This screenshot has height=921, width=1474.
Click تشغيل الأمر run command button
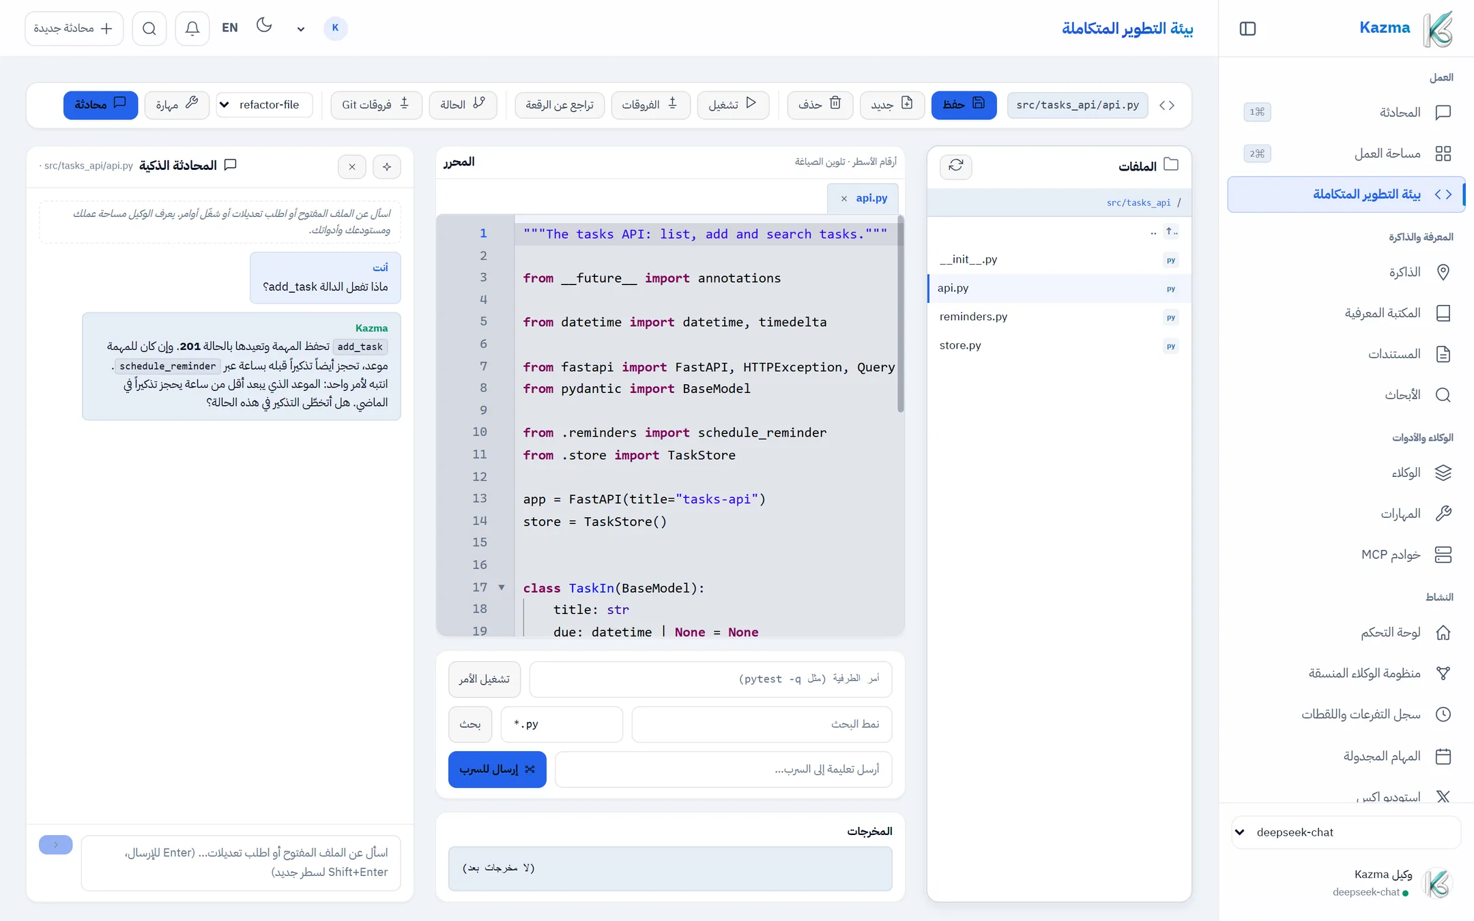click(485, 679)
